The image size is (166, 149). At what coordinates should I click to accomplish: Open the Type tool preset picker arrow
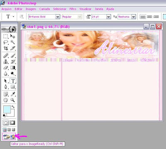click(x=13, y=17)
